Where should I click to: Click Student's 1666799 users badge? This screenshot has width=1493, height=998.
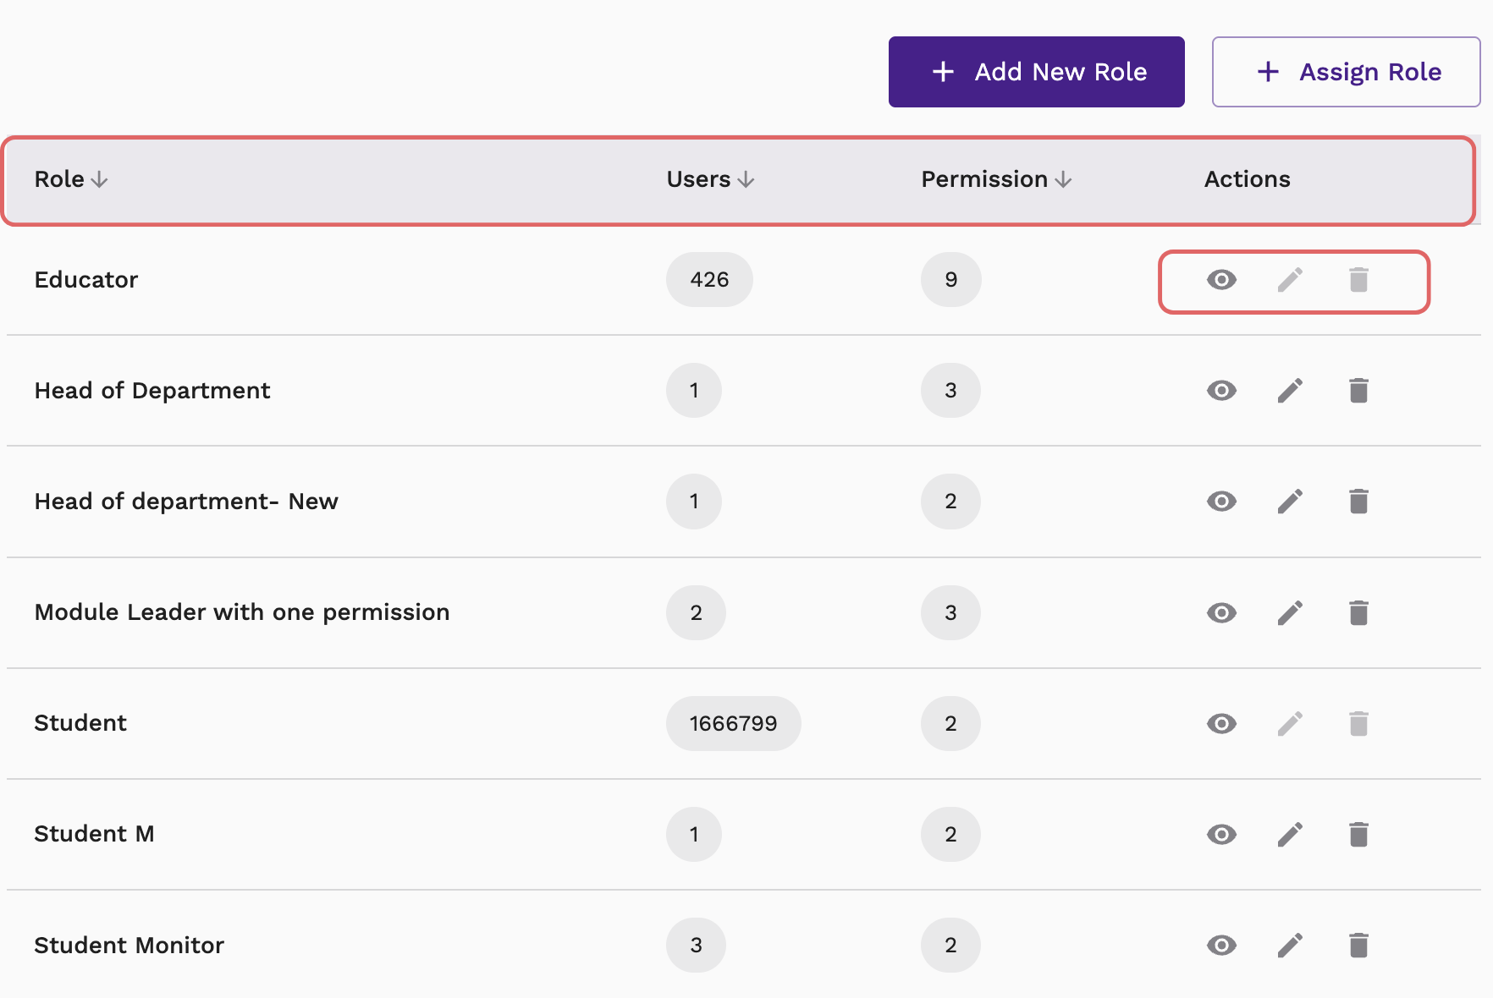(733, 723)
